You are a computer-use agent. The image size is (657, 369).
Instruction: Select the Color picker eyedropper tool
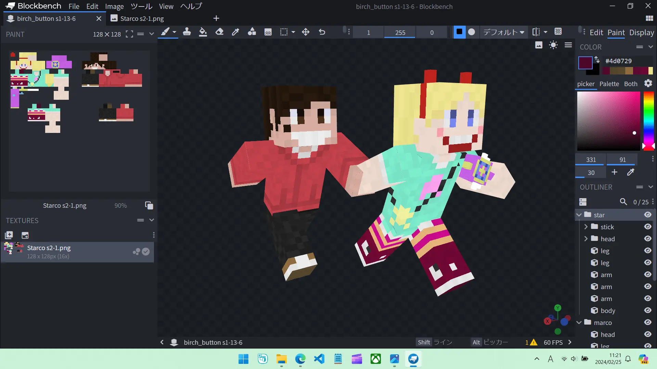coord(235,32)
